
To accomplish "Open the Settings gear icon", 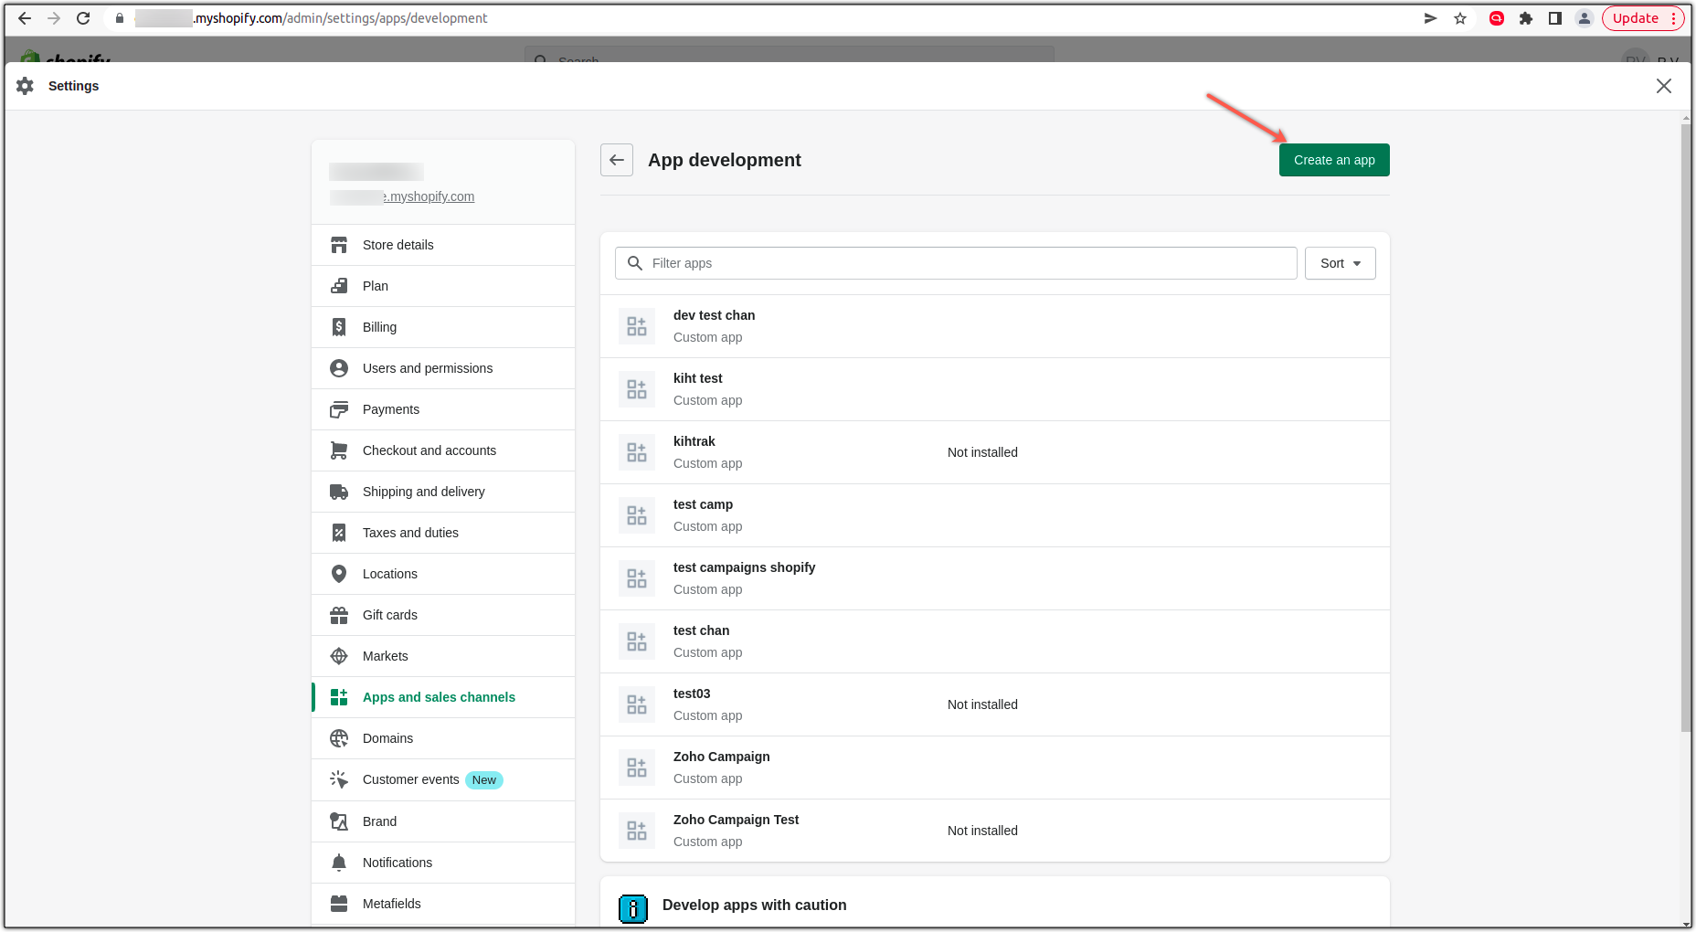I will pyautogui.click(x=25, y=85).
